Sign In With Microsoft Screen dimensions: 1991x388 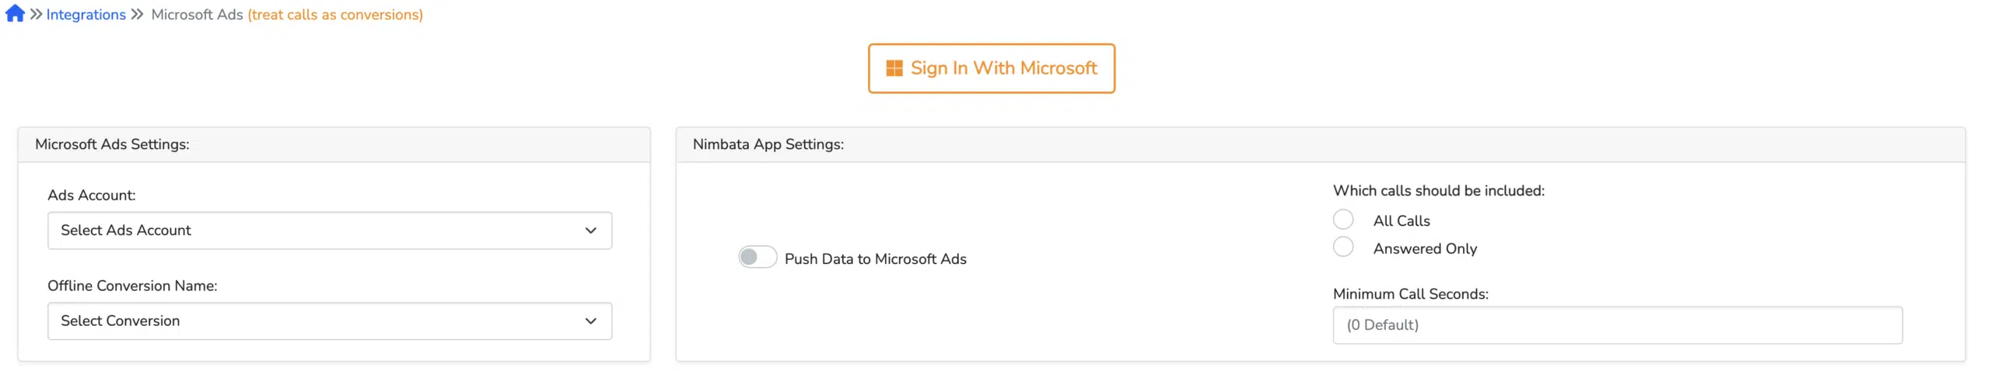point(991,68)
